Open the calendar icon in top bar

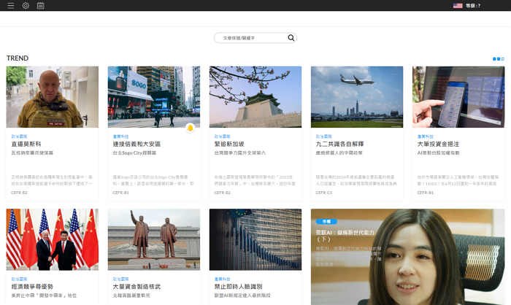pos(40,6)
